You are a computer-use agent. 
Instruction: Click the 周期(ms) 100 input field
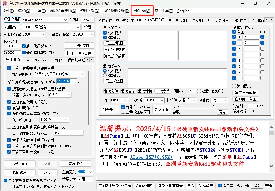click(x=192, y=91)
